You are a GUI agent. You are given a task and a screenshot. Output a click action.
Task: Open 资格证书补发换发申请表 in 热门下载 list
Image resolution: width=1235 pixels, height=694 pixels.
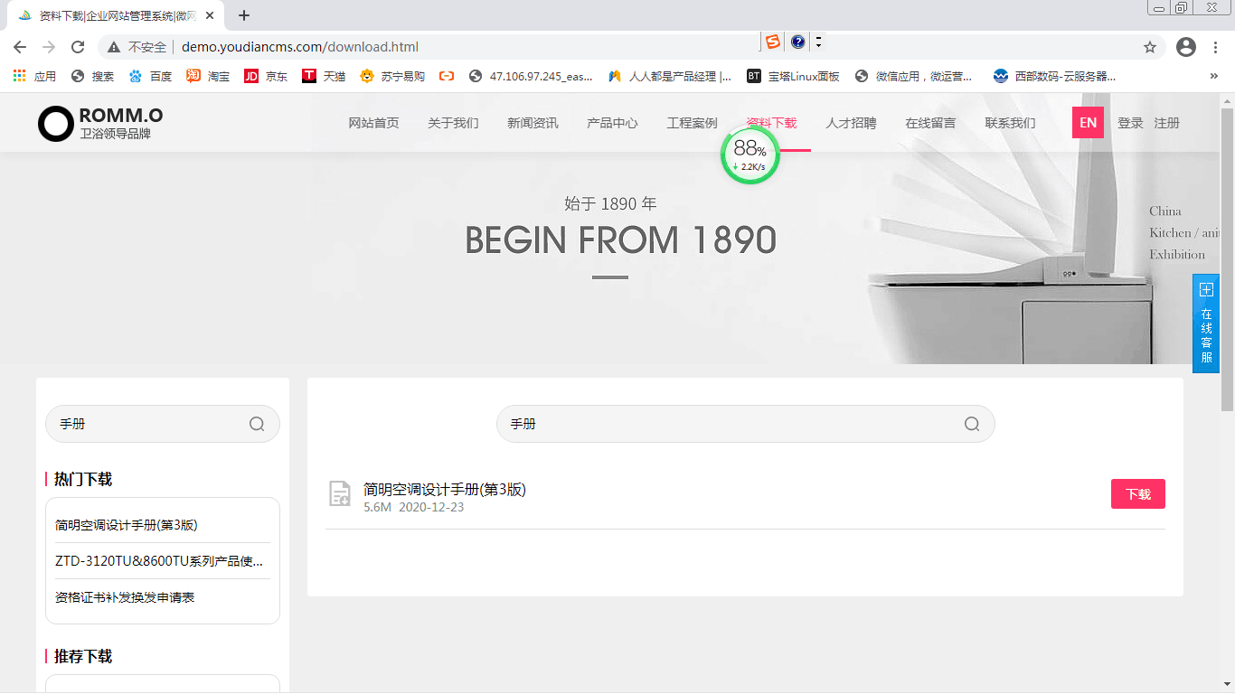coord(125,597)
